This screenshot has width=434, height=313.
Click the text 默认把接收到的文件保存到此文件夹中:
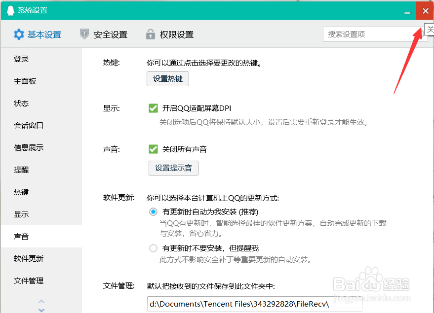[211, 286]
